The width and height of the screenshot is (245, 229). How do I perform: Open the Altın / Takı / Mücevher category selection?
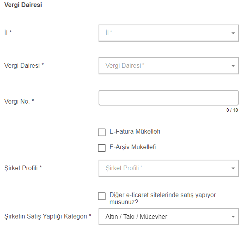pos(164,217)
